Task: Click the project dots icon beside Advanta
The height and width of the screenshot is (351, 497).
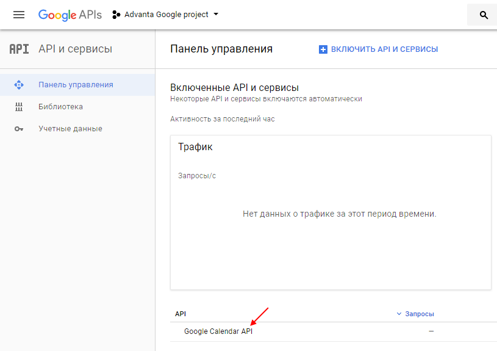Action: coord(116,15)
